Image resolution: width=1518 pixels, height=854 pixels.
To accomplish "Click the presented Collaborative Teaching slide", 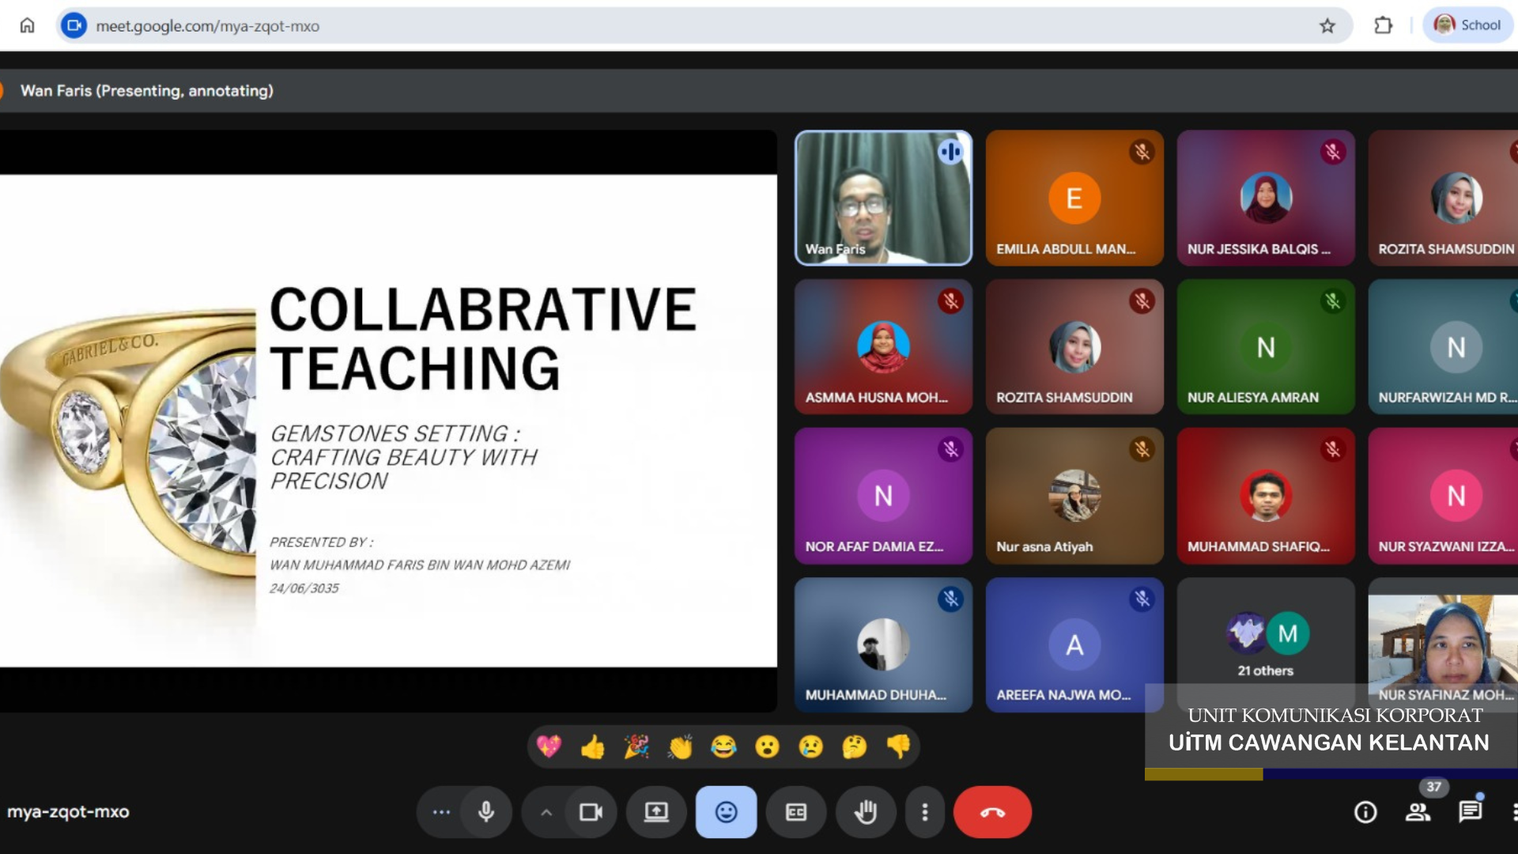I will coord(388,421).
